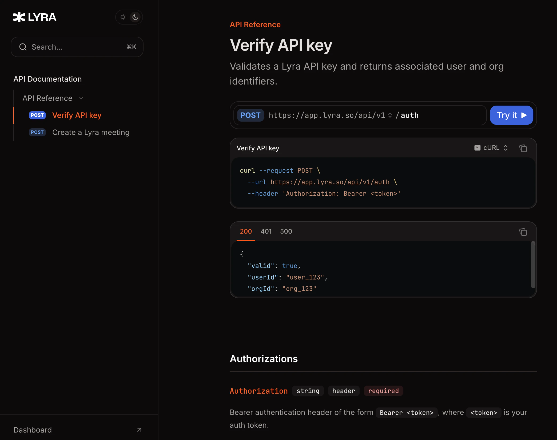557x440 pixels.
Task: Click the search magnifier icon
Action: click(x=23, y=47)
